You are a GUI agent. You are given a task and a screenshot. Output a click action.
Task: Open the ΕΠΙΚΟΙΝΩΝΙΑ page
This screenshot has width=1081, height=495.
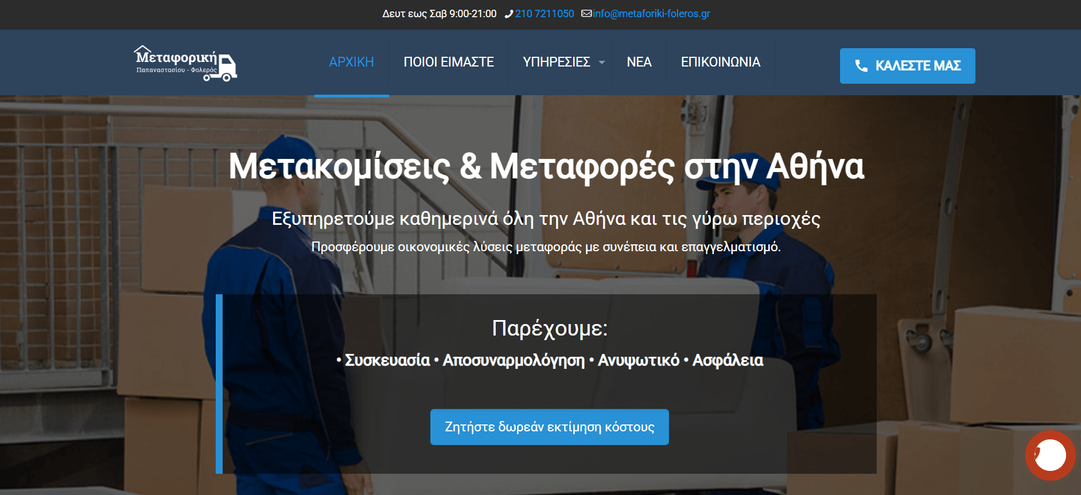click(x=721, y=62)
